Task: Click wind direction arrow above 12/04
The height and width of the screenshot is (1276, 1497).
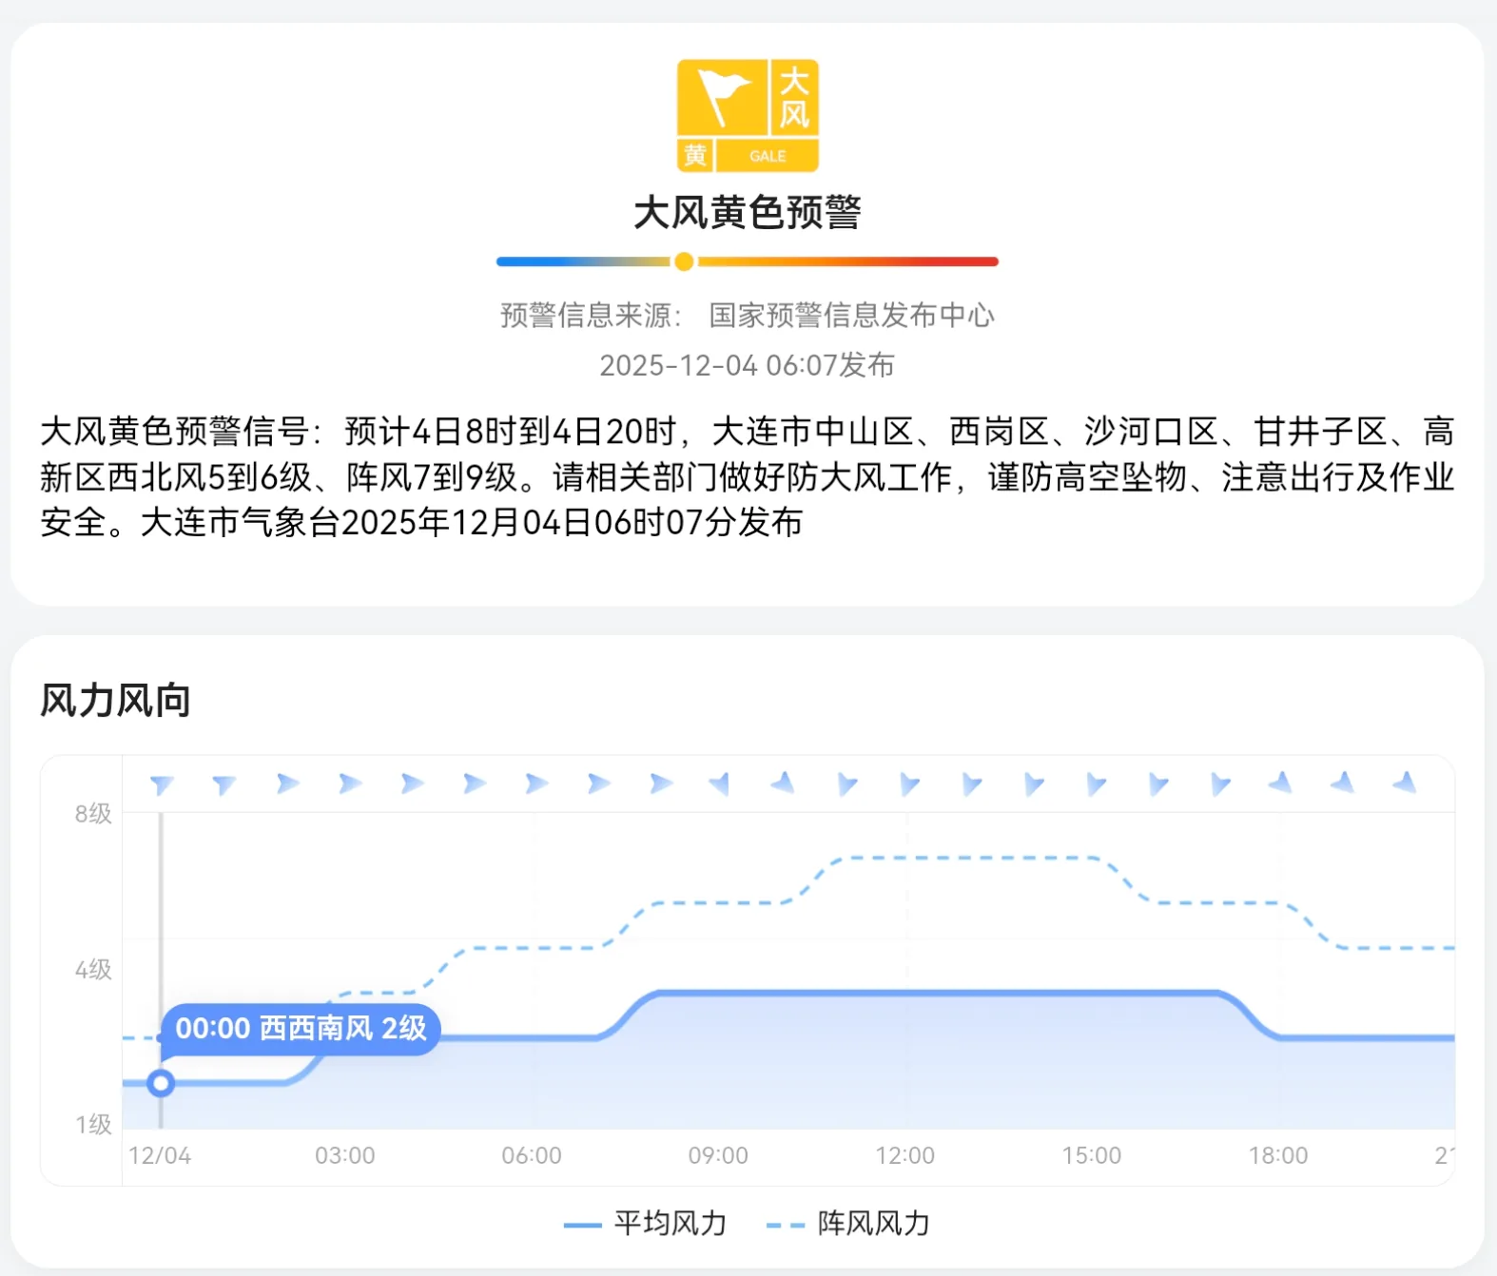Action: (162, 784)
